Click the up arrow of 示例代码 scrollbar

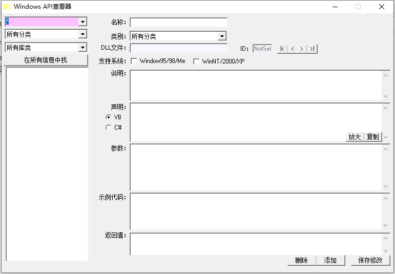point(385,198)
